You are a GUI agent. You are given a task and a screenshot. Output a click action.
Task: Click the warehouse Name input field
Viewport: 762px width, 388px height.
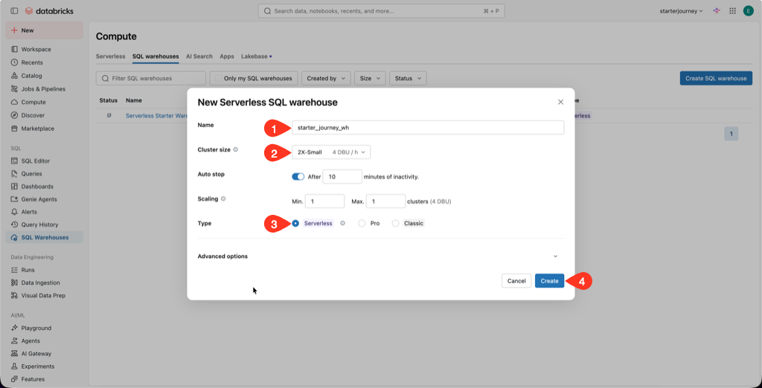(x=428, y=127)
